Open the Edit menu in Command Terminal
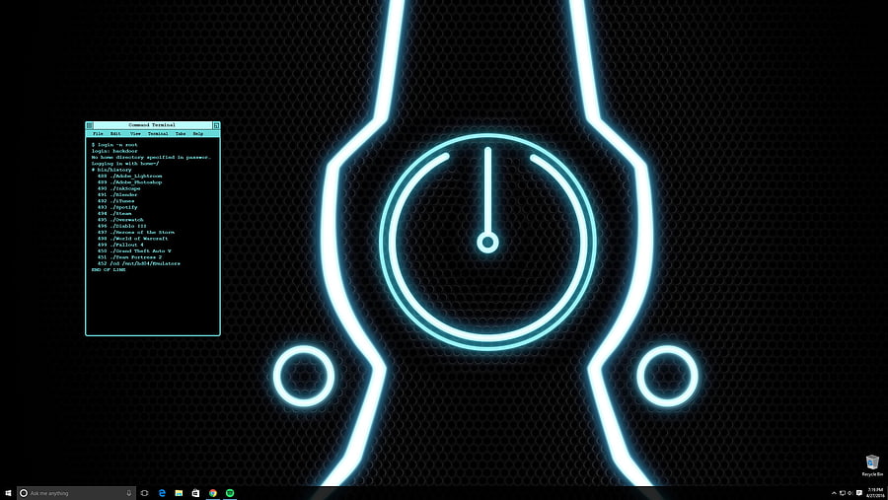The image size is (888, 500). tap(115, 134)
